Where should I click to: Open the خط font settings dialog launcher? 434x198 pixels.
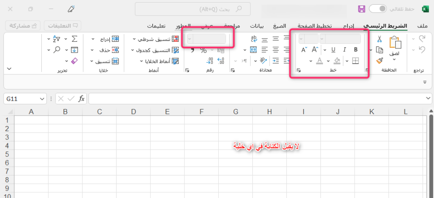[x=299, y=71]
